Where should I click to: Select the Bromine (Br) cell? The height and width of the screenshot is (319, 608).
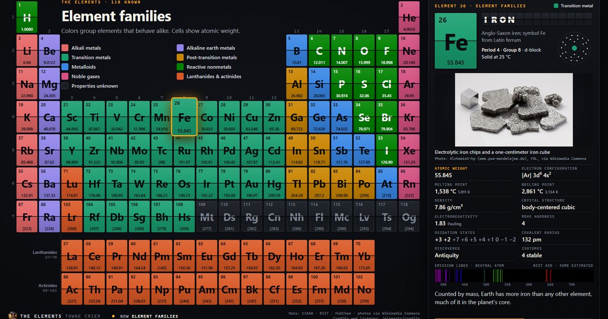387,117
